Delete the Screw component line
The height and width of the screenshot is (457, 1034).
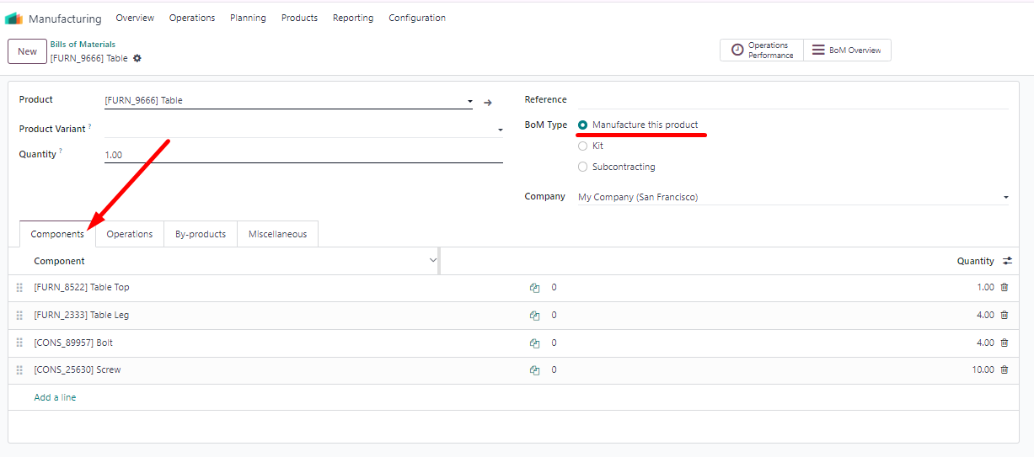pos(1004,369)
